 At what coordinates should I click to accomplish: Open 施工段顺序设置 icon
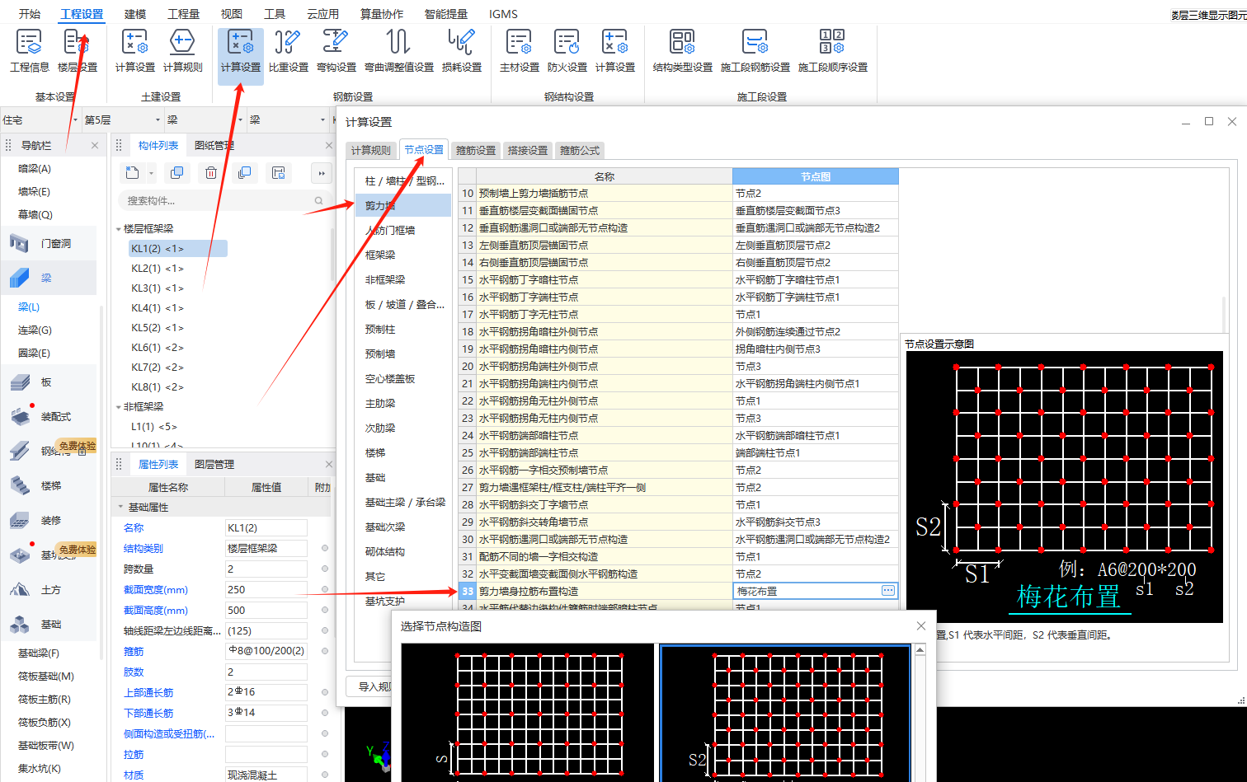point(833,51)
